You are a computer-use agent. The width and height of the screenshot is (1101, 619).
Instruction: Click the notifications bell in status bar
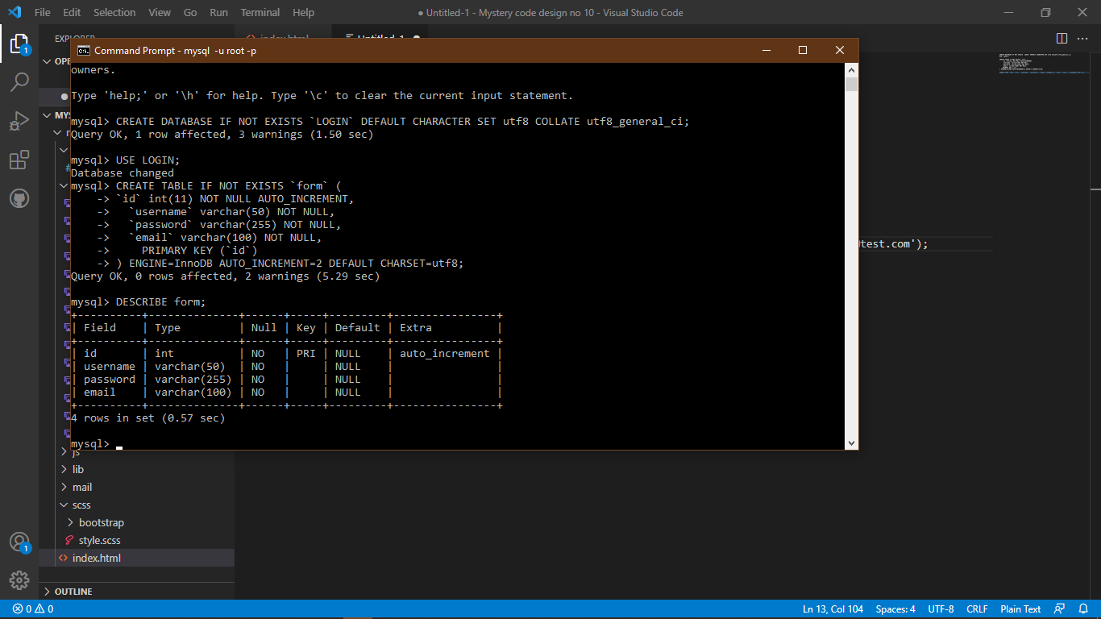tap(1082, 609)
